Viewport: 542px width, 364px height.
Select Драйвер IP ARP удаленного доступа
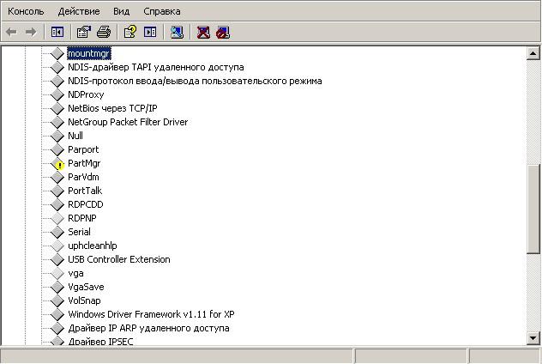click(x=148, y=328)
